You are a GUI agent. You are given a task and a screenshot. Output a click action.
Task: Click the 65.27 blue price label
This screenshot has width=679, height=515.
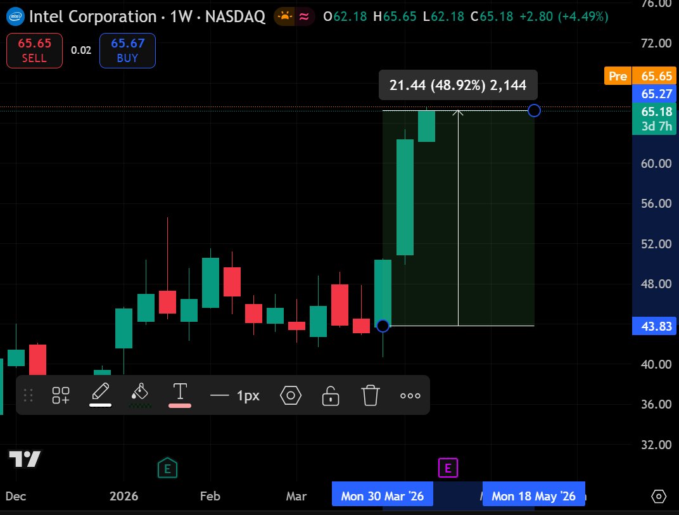tap(654, 94)
